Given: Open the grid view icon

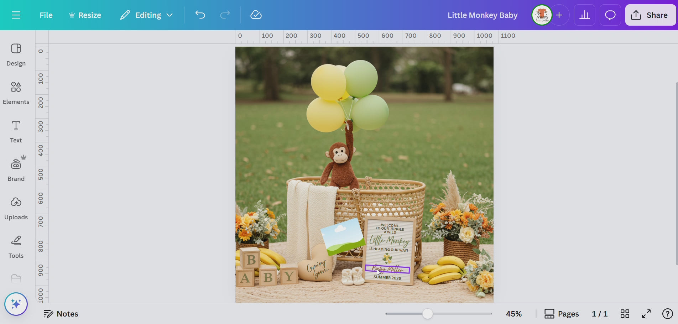Looking at the screenshot, I should coord(625,314).
